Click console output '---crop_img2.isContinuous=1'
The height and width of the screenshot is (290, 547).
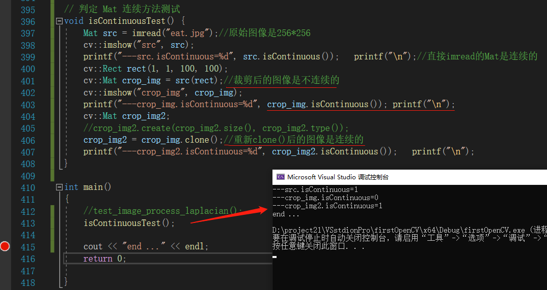tap(327, 206)
